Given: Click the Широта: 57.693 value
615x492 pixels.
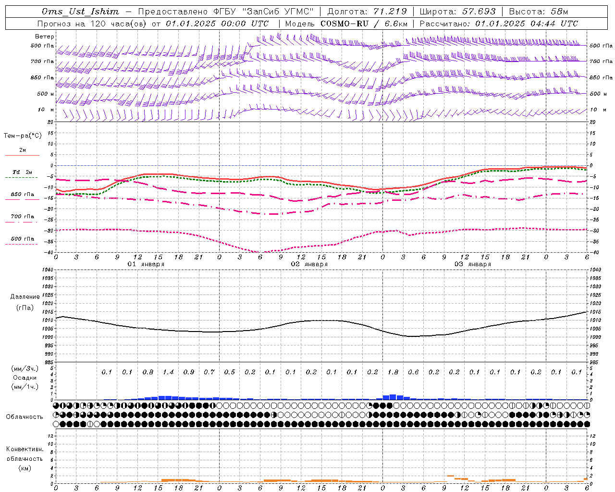Looking at the screenshot, I should click(x=457, y=12).
